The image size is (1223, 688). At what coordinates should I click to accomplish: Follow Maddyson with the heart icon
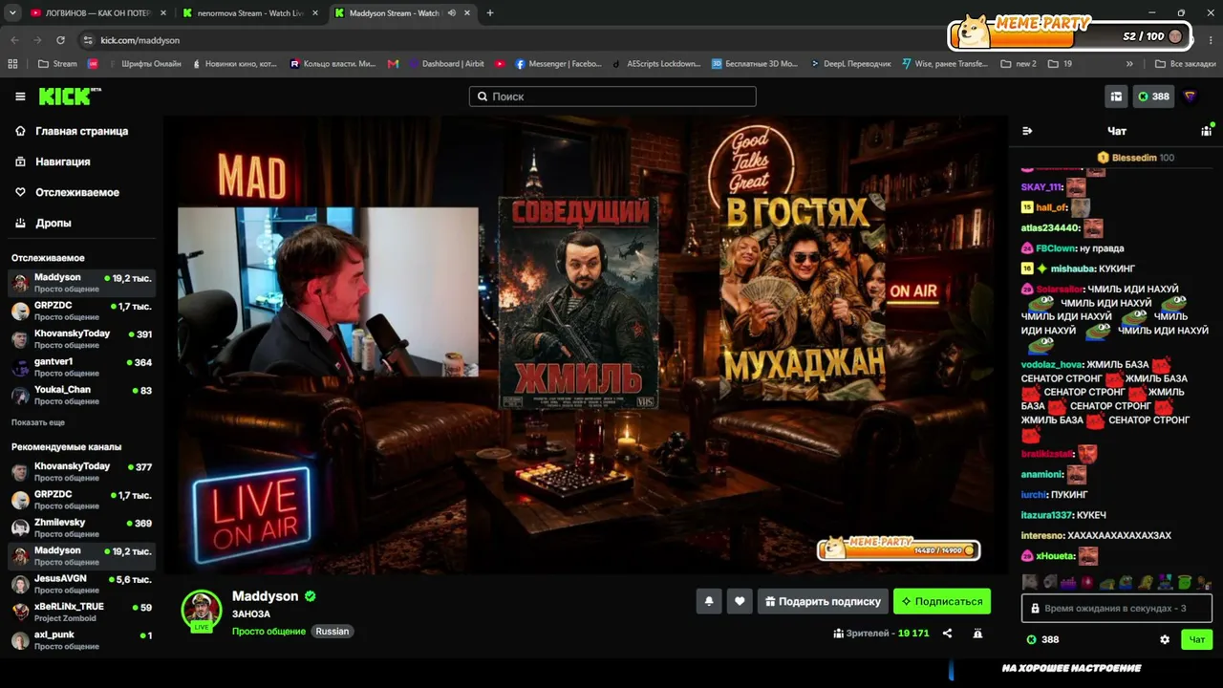tap(740, 601)
